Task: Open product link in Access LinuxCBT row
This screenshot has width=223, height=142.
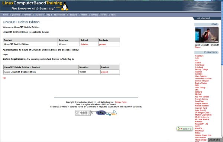Action: pyautogui.click(x=104, y=72)
